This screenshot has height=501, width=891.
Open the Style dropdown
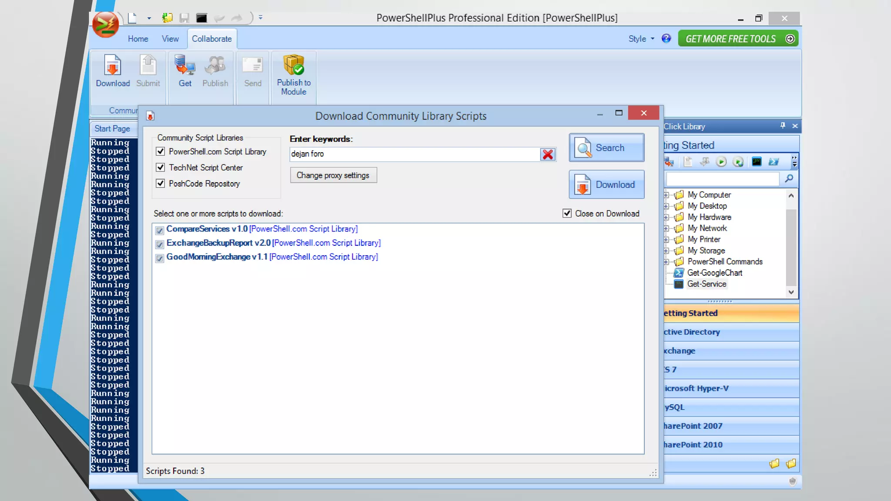(641, 39)
